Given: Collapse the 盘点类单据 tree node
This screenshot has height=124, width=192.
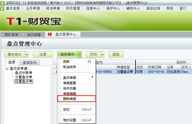Looking at the screenshot, I should [7, 69].
